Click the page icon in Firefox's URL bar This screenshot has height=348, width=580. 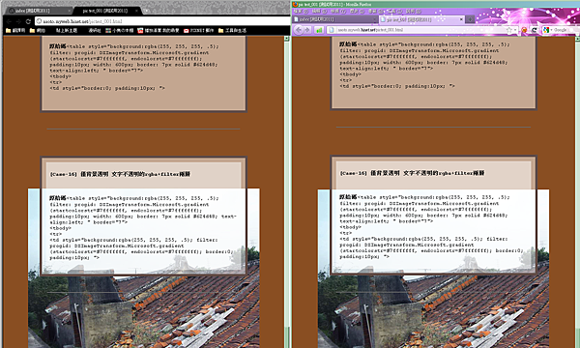pos(332,30)
